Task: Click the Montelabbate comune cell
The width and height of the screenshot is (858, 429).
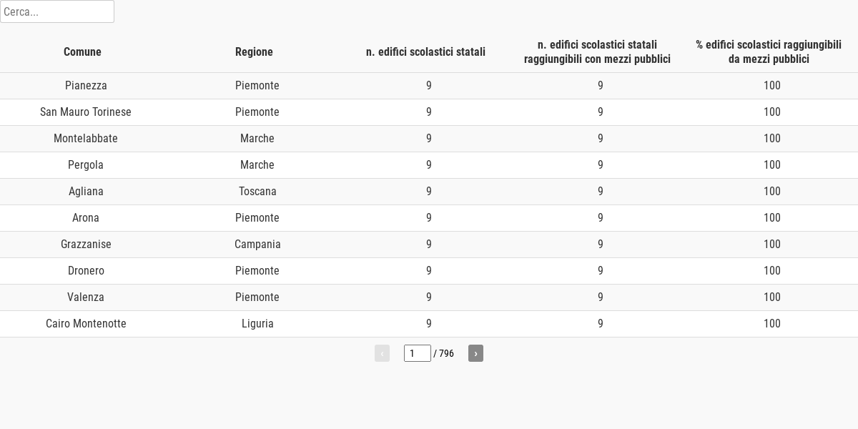Action: click(86, 139)
